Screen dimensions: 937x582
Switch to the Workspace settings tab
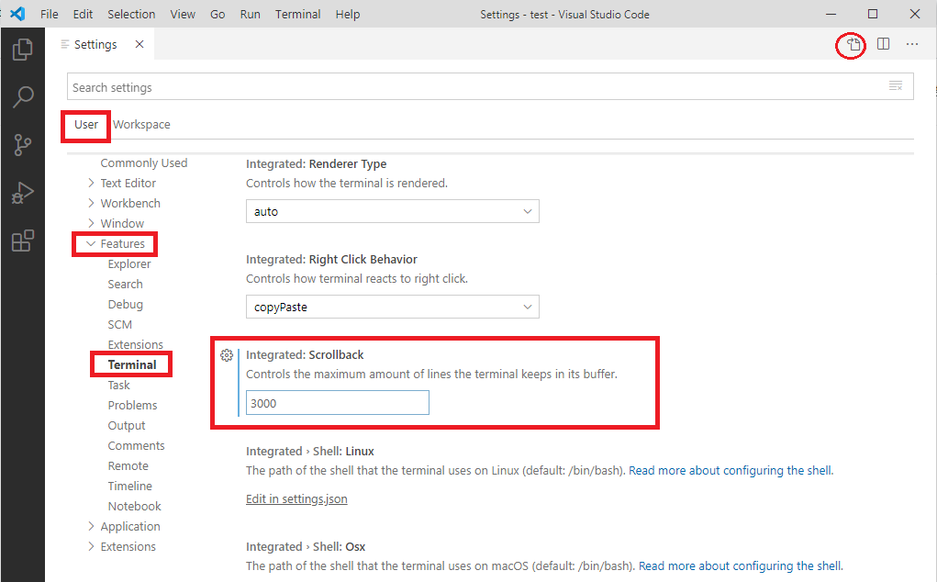(141, 124)
